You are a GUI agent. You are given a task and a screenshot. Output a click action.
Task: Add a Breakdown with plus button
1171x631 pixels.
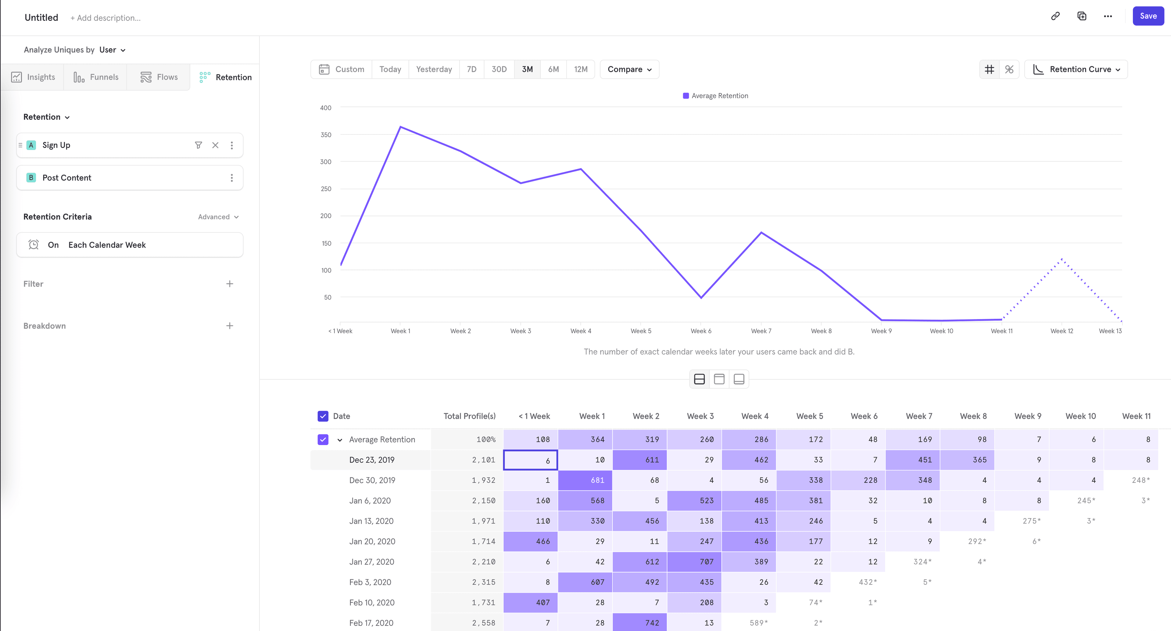pyautogui.click(x=230, y=326)
